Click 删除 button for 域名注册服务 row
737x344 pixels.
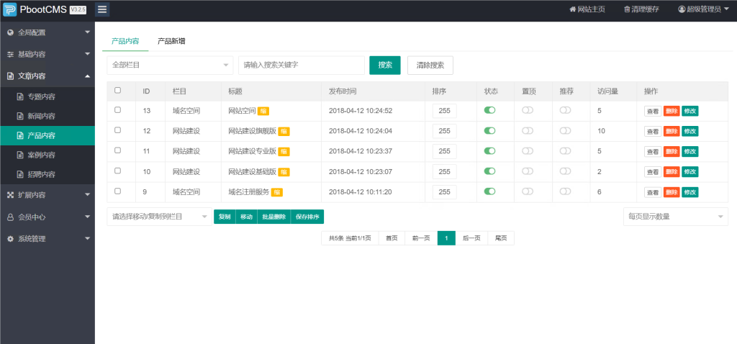pos(671,192)
